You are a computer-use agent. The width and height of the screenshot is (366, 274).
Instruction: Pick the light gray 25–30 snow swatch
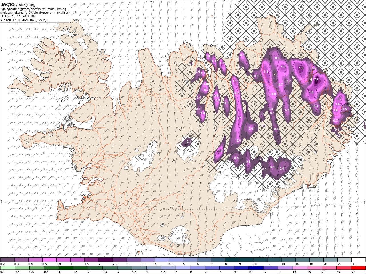pyautogui.click(x=344, y=260)
